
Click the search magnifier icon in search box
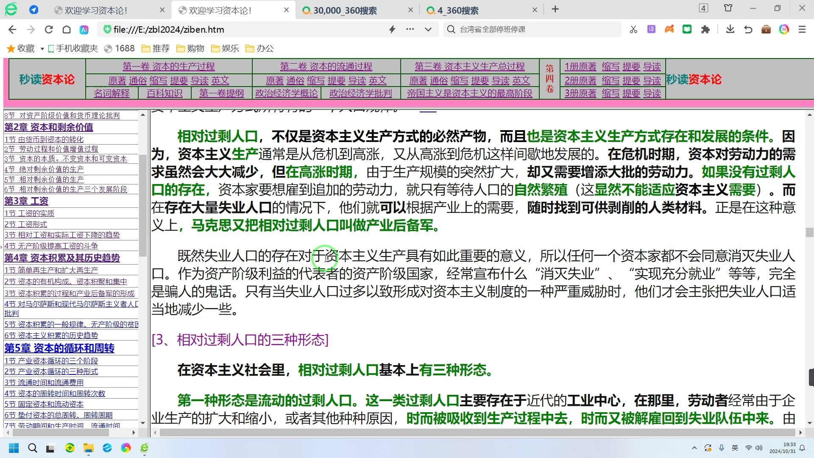click(451, 29)
